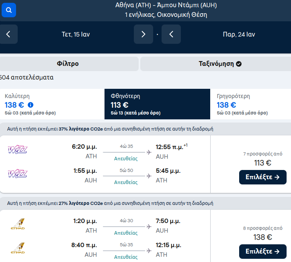
Task: Select the Γρηγορότερη sorting tab
Action: point(250,104)
